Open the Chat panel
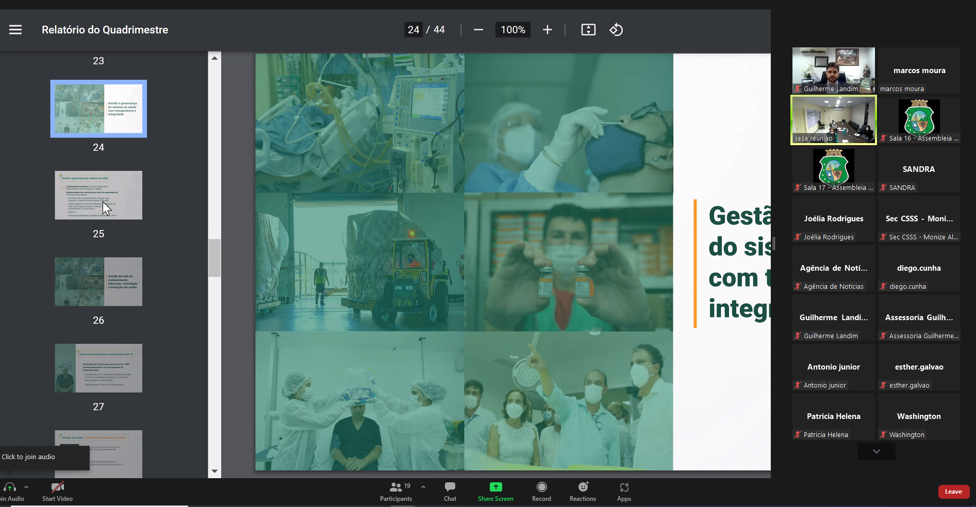 point(450,491)
